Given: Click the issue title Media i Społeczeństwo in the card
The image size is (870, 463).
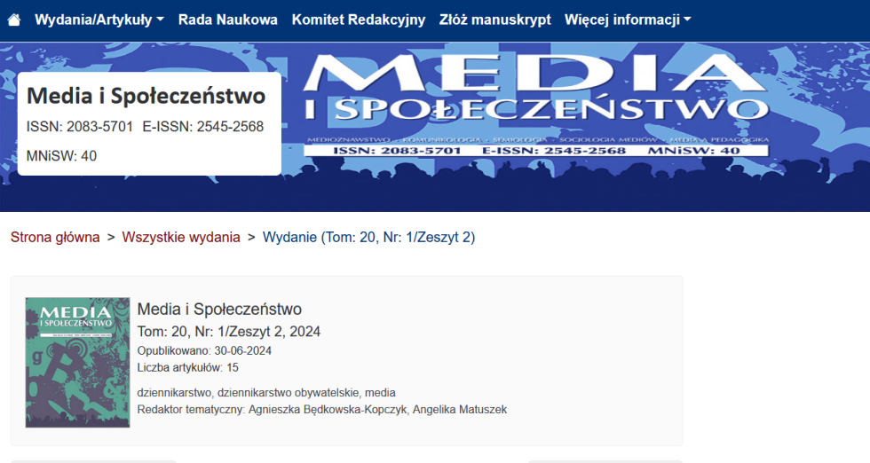Looking at the screenshot, I should [220, 309].
